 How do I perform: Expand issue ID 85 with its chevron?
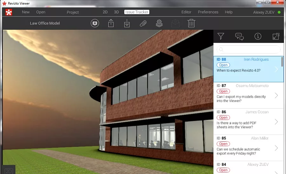click(x=276, y=148)
